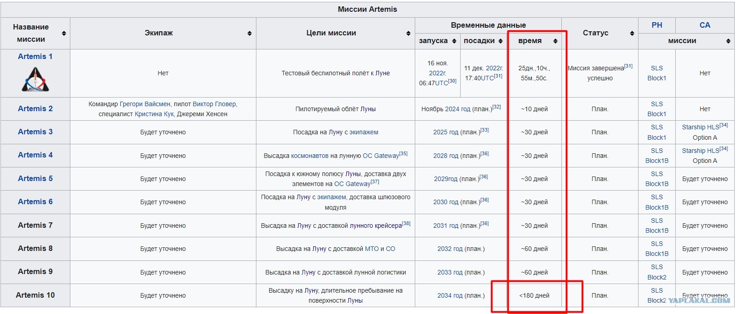Sort table by Название миссии column arrows
This screenshot has height=314, width=742.
[64, 33]
